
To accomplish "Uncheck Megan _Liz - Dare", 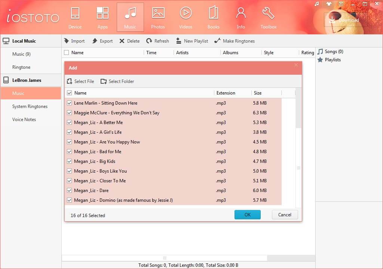I will (x=69, y=191).
